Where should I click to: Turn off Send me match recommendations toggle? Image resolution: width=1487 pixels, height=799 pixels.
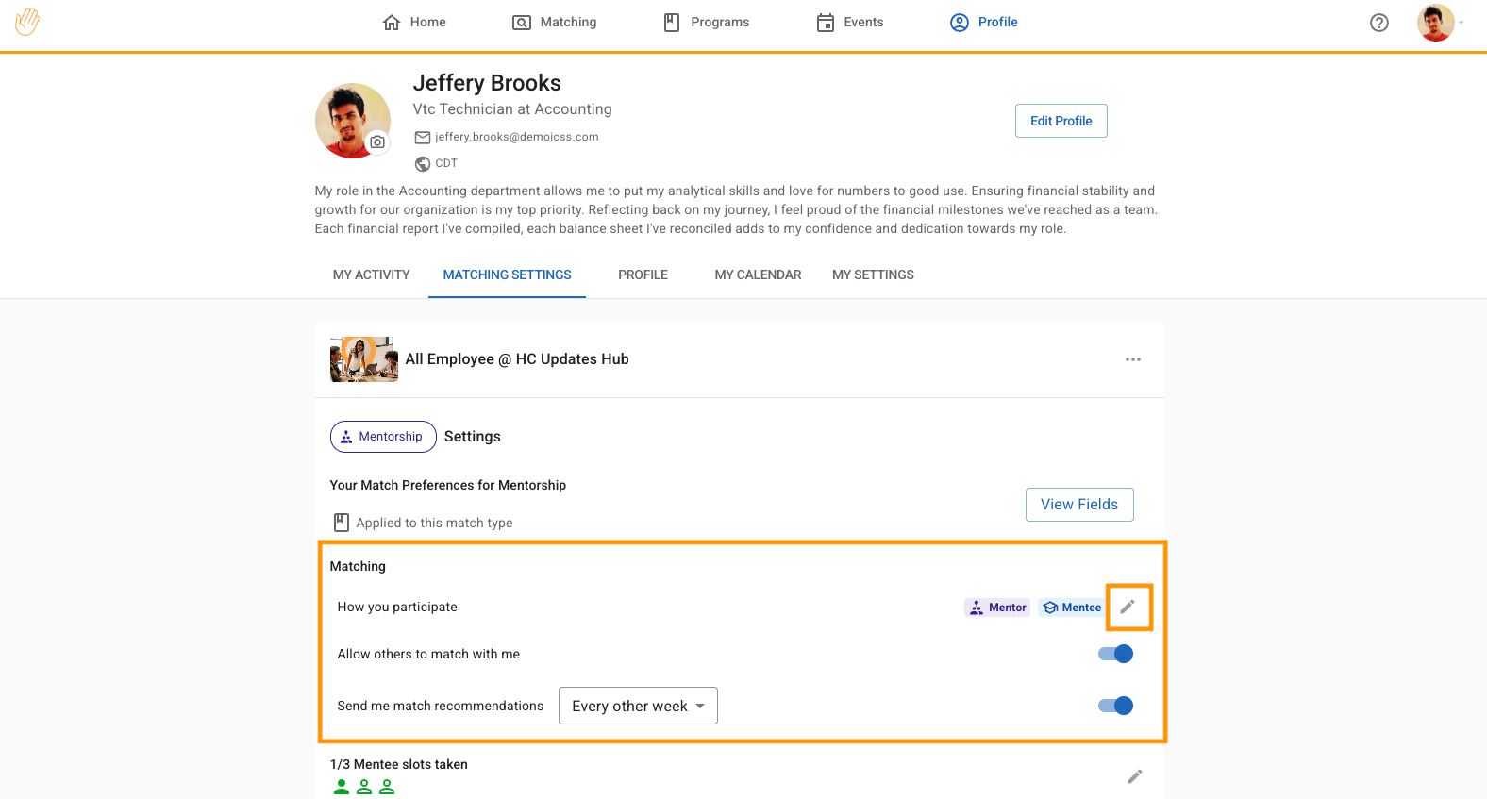(1115, 706)
